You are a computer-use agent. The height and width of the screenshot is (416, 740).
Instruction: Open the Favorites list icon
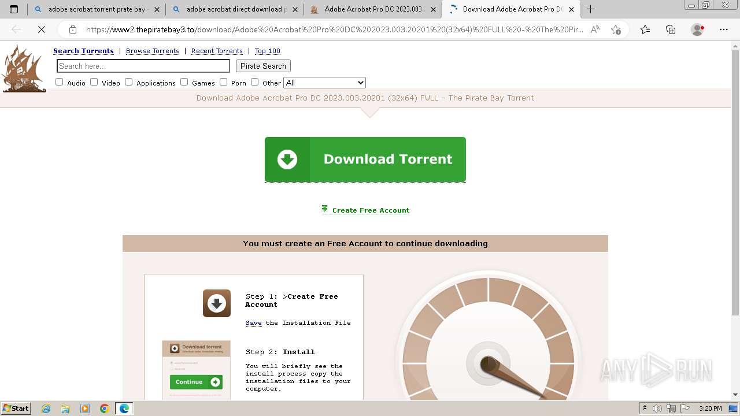point(645,29)
